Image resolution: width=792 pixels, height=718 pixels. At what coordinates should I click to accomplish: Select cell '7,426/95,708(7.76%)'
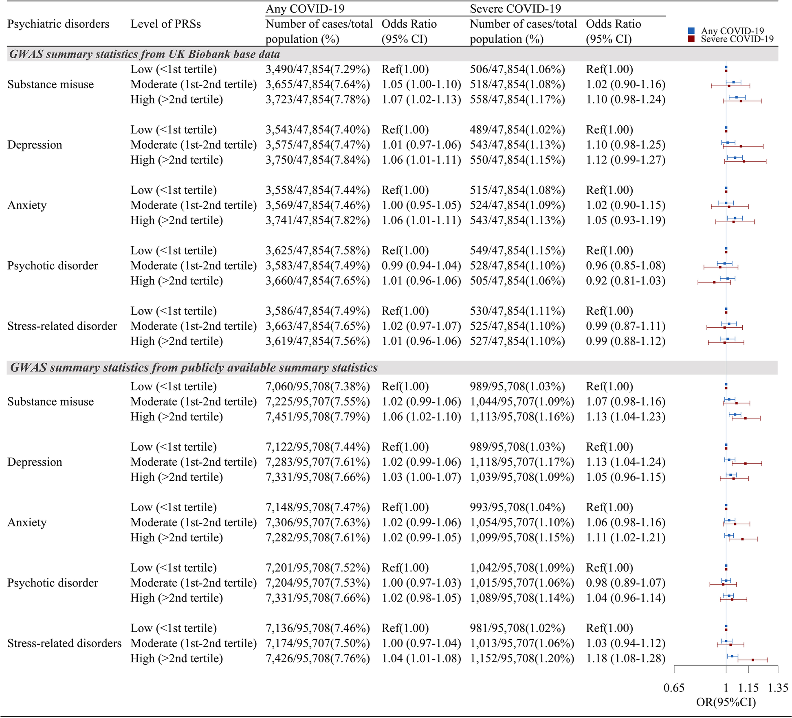(318, 658)
